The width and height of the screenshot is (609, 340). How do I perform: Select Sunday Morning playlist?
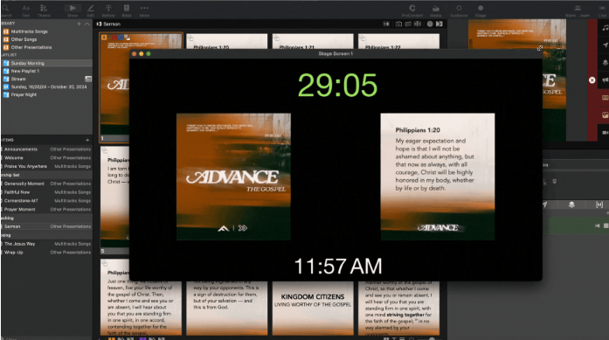click(x=47, y=63)
